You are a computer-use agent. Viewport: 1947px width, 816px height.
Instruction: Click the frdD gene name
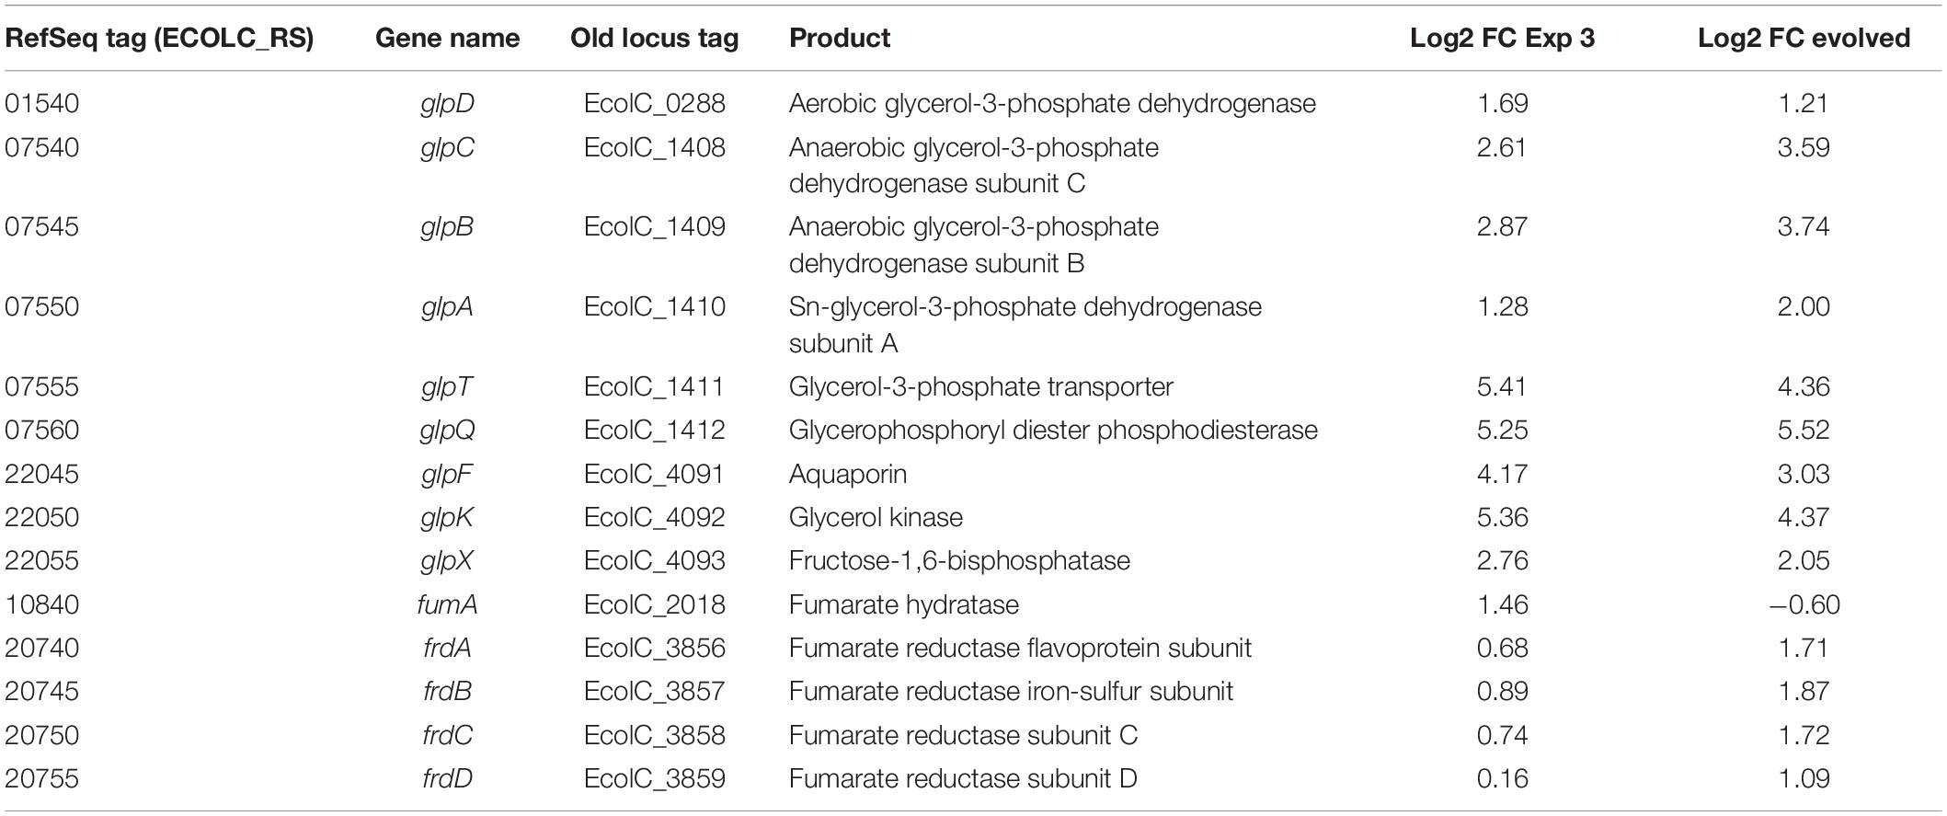(447, 778)
